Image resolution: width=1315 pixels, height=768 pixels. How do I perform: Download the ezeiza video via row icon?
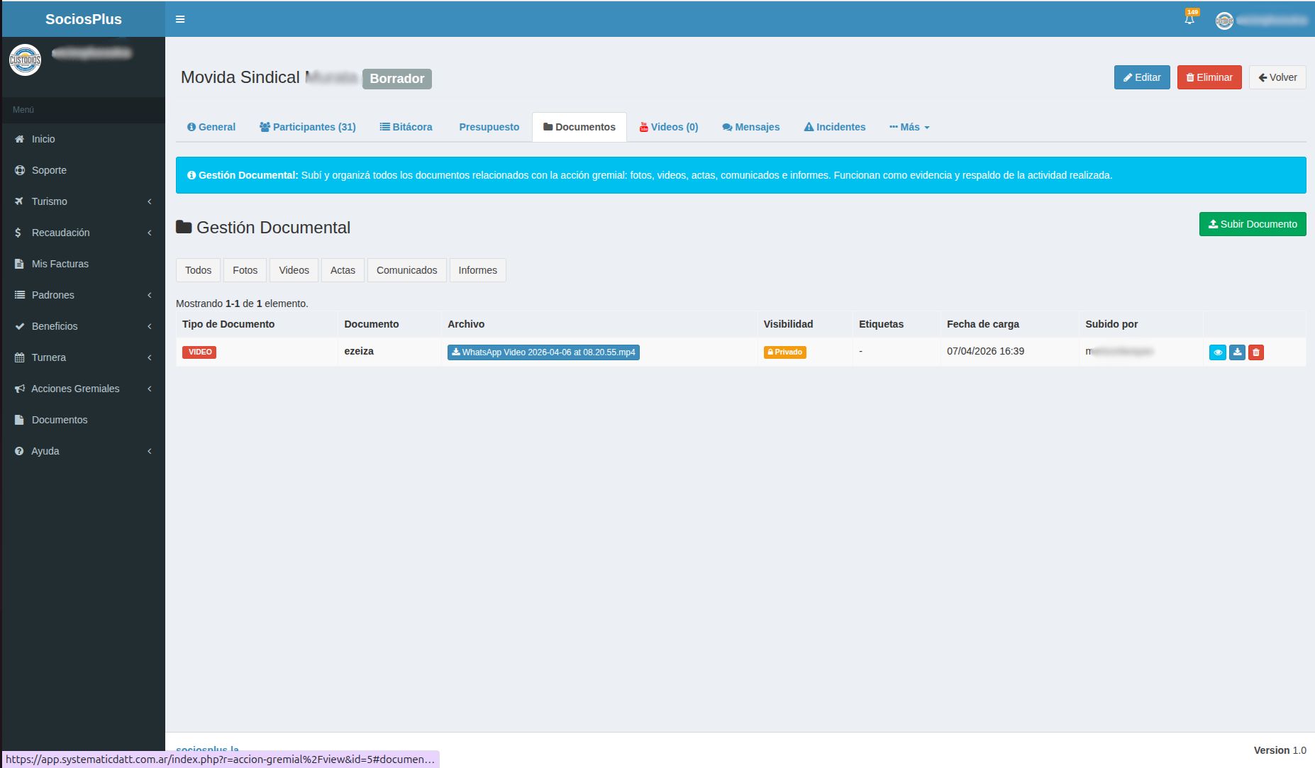1237,352
